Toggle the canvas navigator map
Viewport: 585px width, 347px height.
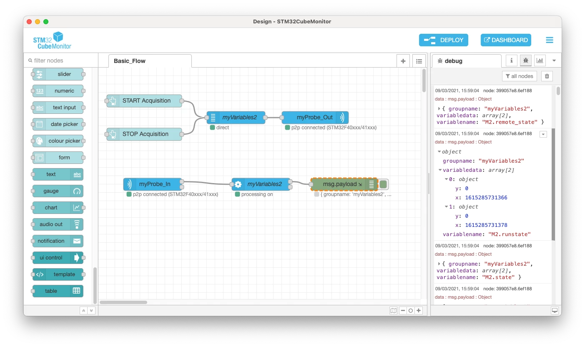(394, 310)
